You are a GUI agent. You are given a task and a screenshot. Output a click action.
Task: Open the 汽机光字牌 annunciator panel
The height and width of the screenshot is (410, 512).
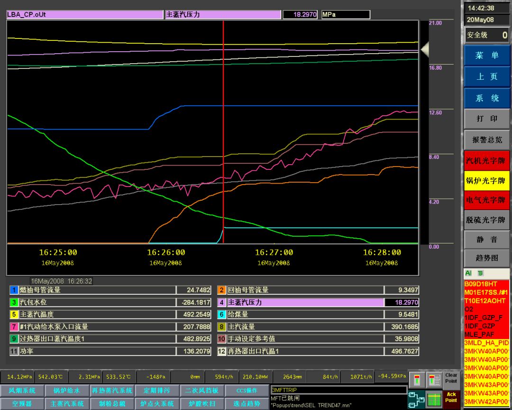coord(486,160)
